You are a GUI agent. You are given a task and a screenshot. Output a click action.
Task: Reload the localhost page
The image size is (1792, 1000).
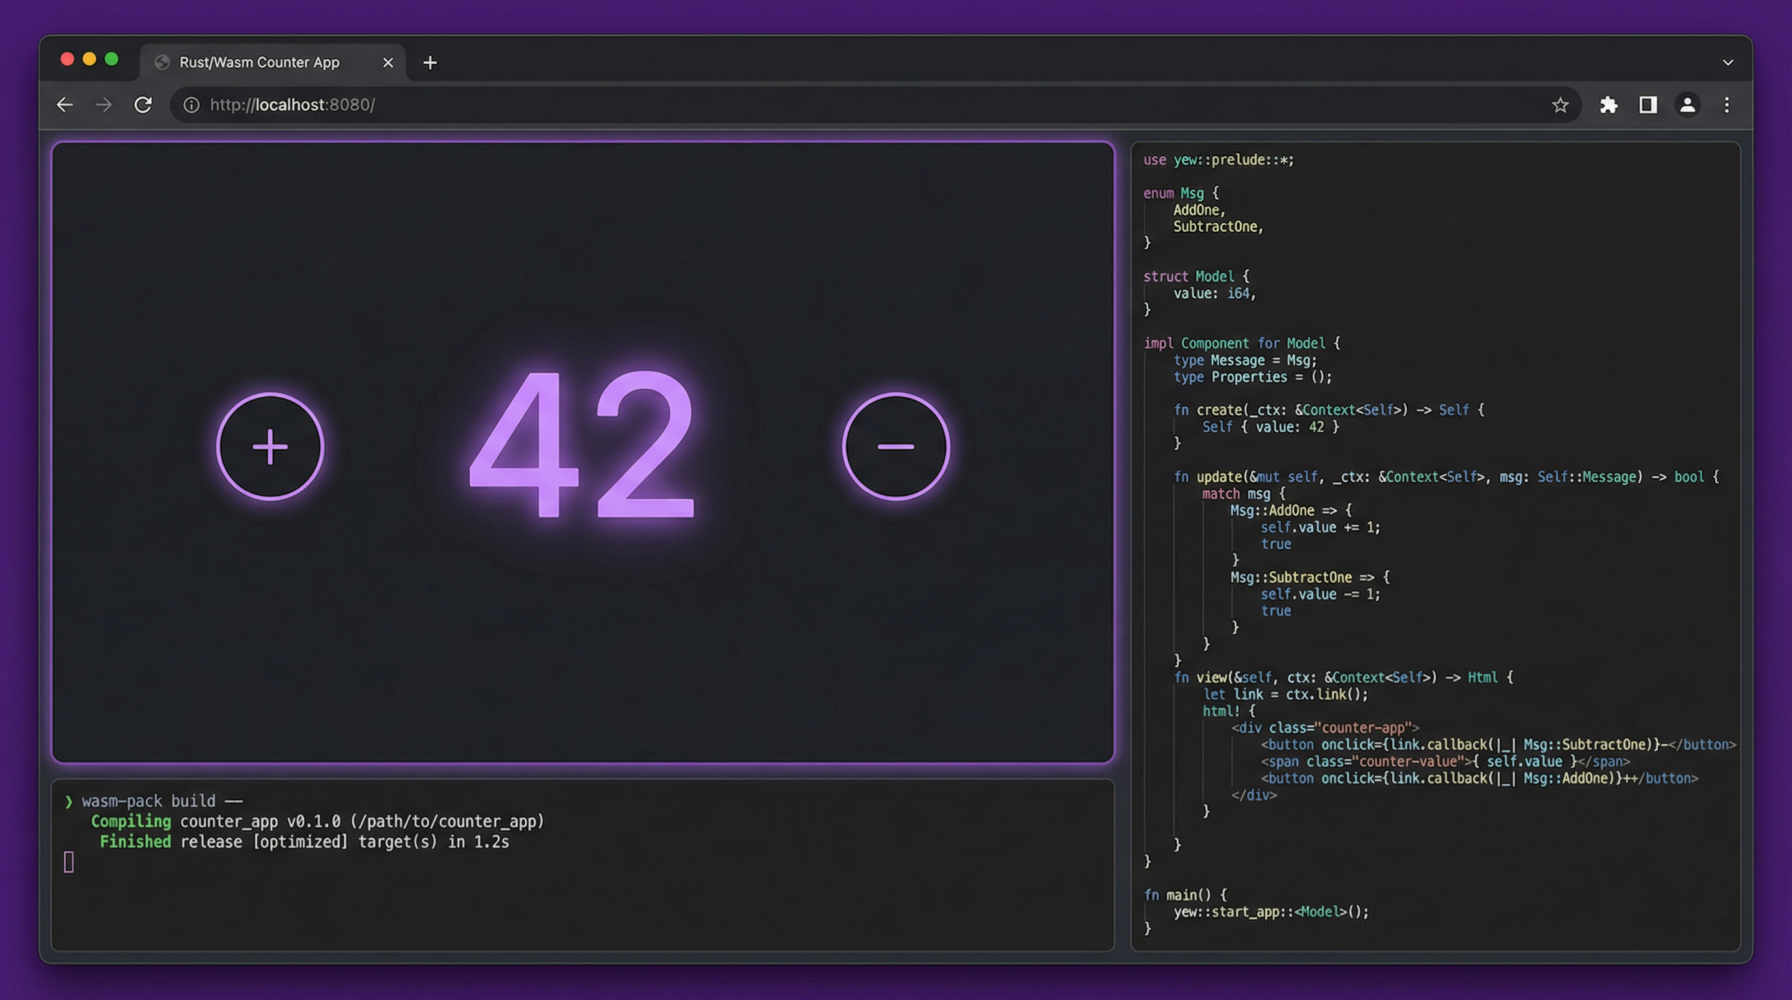point(143,105)
